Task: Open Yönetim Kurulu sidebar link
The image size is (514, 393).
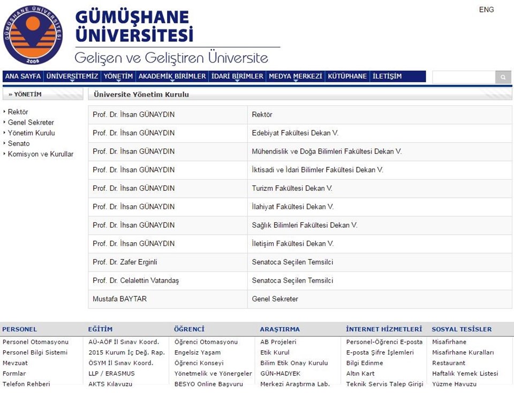Action: click(x=31, y=133)
